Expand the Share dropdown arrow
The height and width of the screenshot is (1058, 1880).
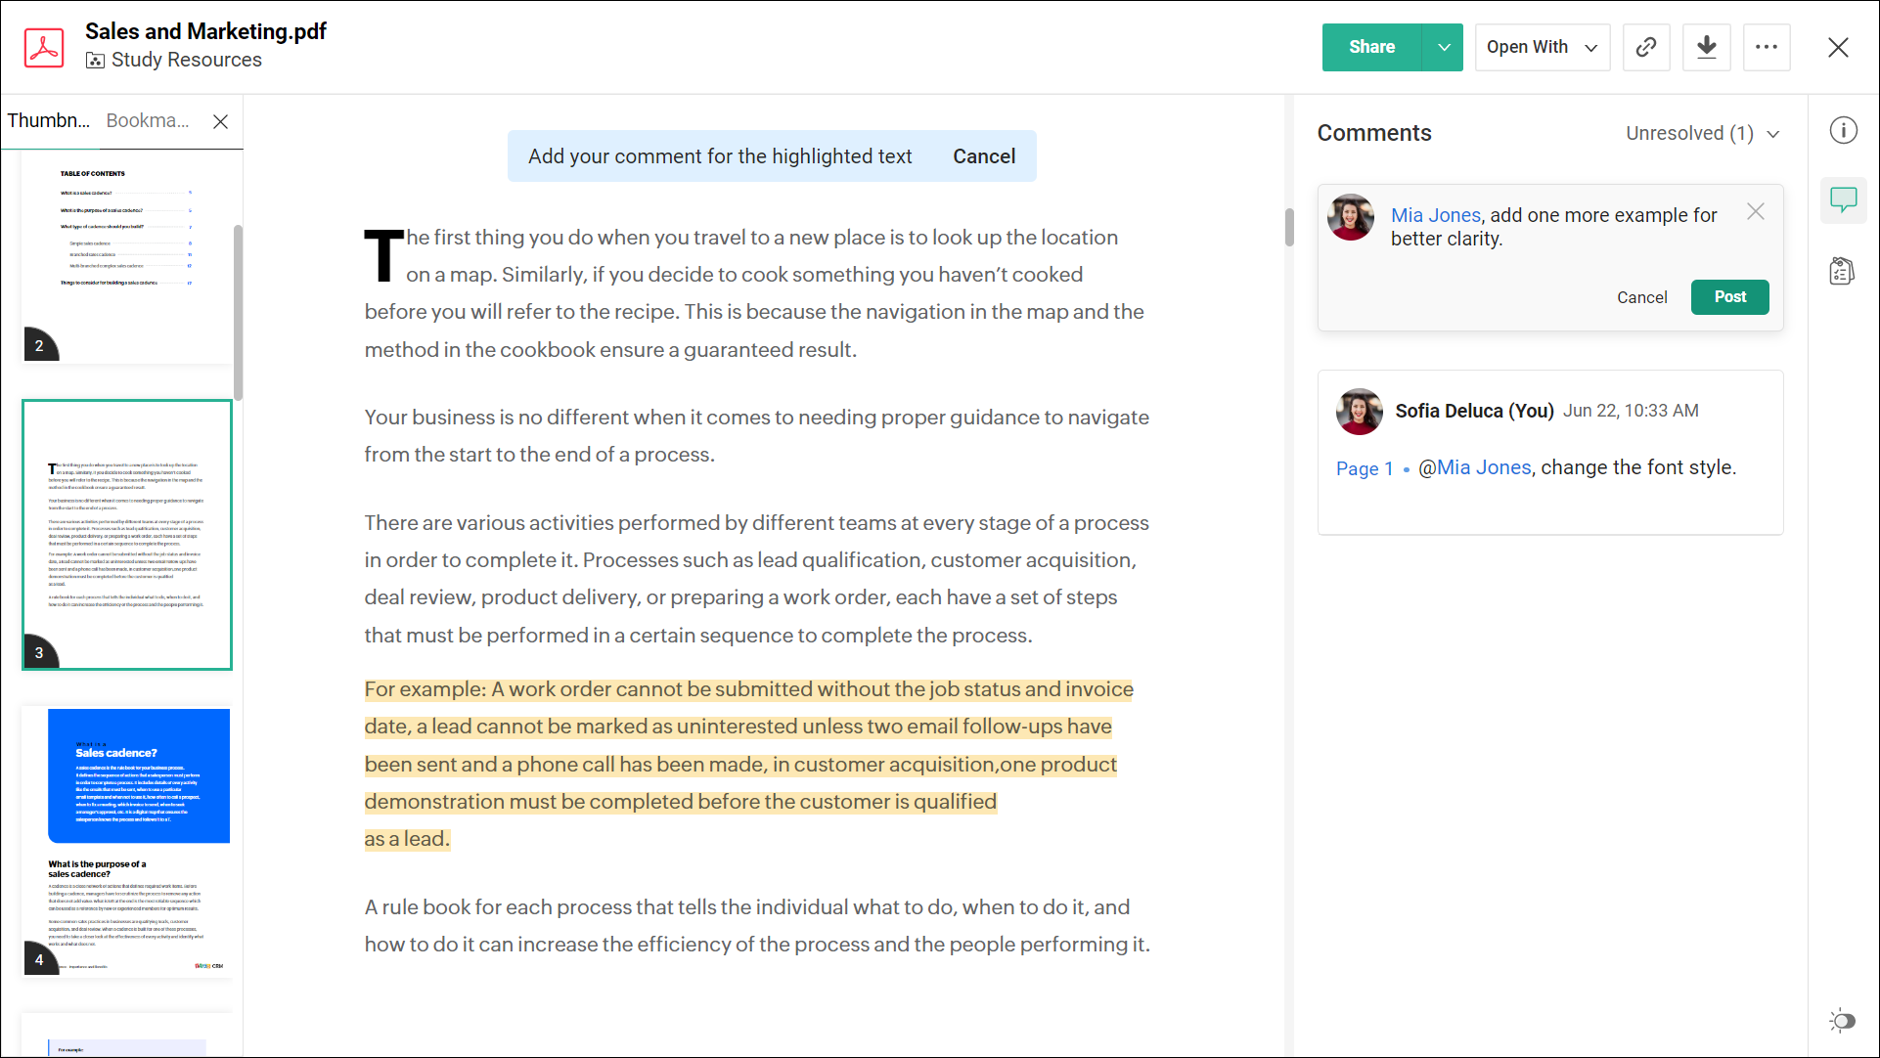1443,47
